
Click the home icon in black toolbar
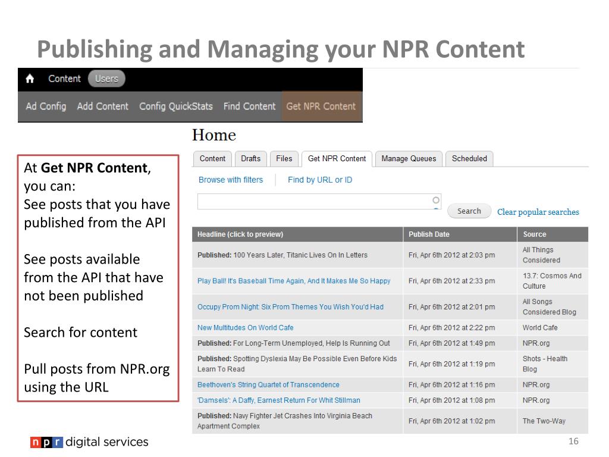pos(30,79)
